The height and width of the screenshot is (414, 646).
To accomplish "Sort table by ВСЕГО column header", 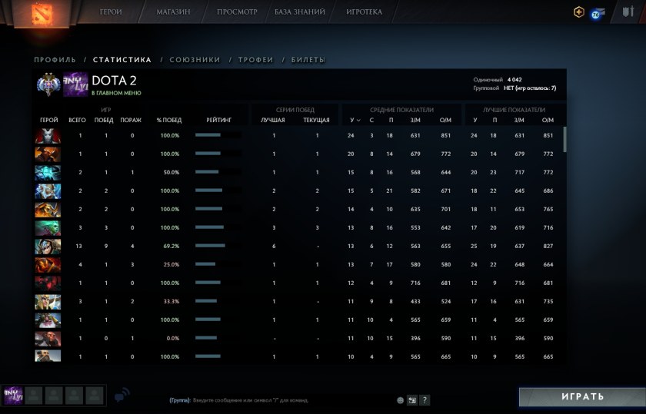I will pos(77,120).
